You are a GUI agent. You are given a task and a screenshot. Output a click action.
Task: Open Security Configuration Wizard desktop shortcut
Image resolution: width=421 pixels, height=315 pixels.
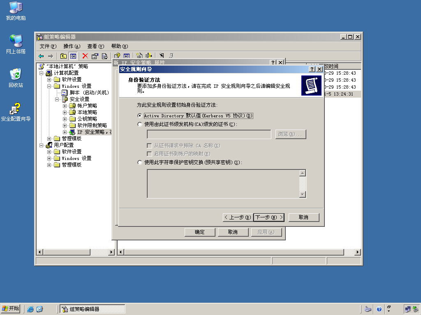[16, 112]
